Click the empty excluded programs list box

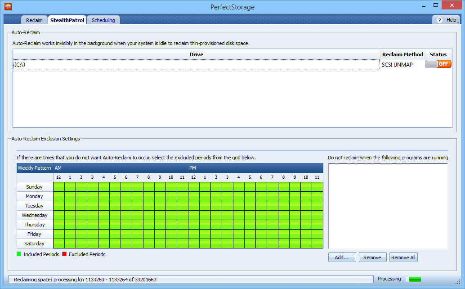pyautogui.click(x=388, y=206)
